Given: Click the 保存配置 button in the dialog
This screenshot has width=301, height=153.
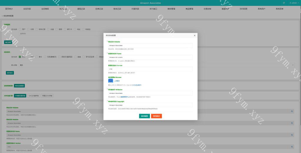Looking at the screenshot, I should (x=144, y=116).
